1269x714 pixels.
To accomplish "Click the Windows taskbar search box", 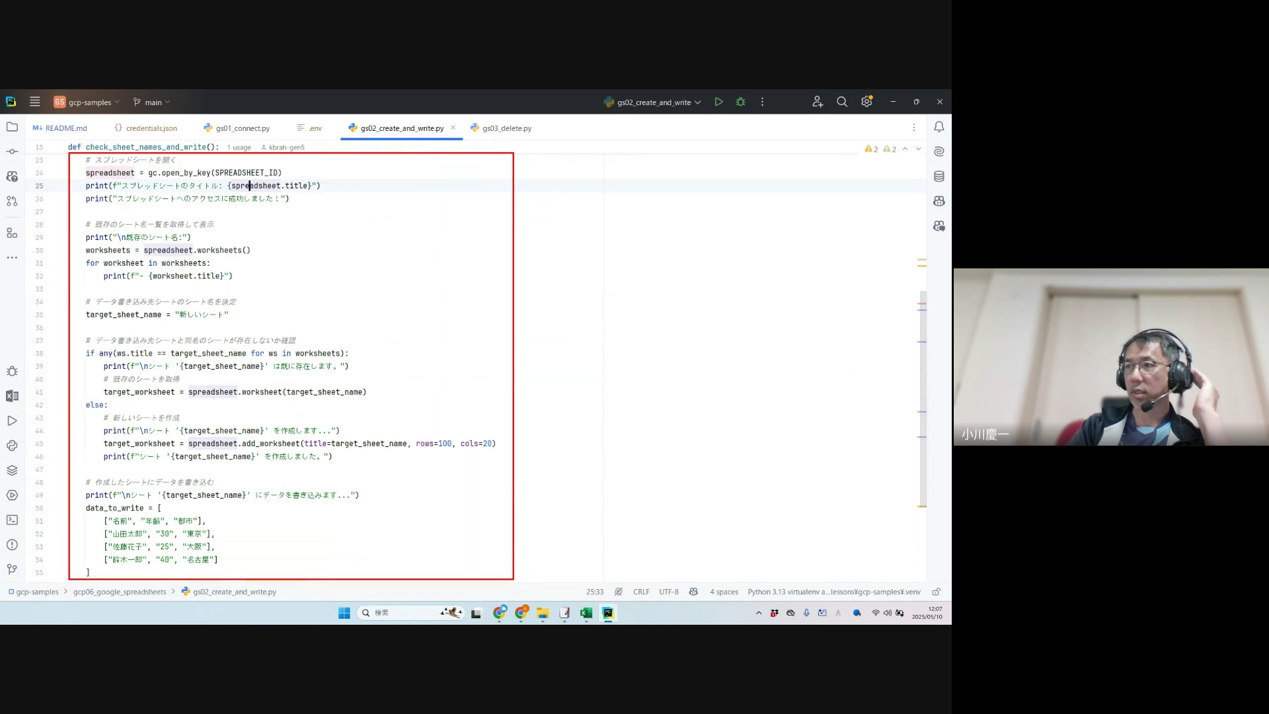I will pyautogui.click(x=397, y=613).
